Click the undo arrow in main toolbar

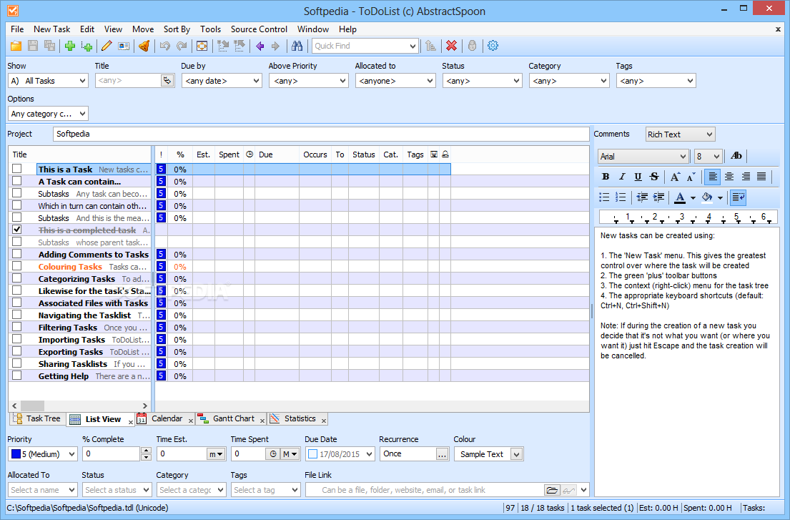pos(164,46)
